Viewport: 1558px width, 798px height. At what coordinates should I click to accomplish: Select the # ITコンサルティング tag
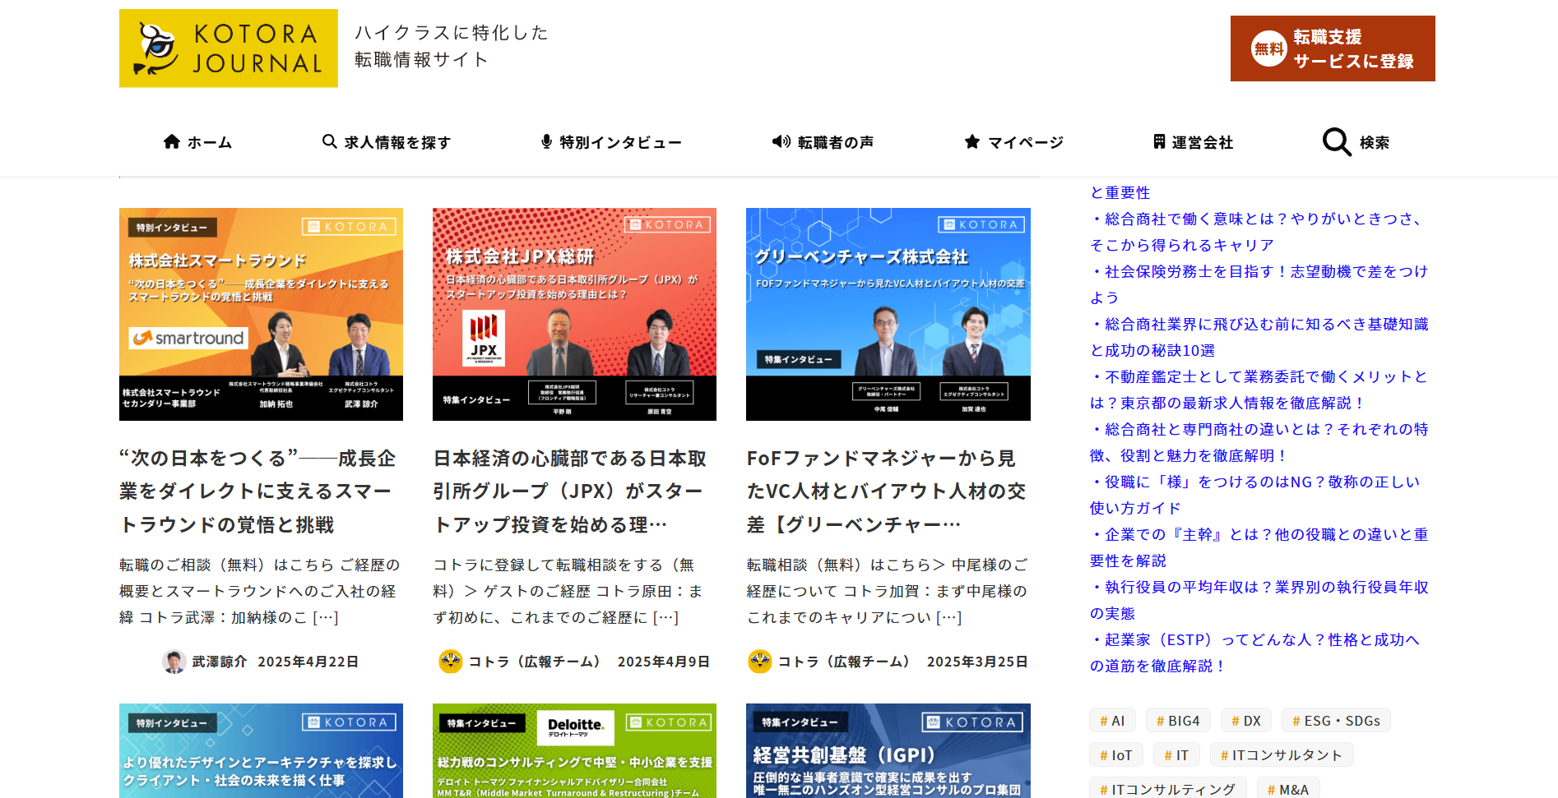coord(1168,789)
